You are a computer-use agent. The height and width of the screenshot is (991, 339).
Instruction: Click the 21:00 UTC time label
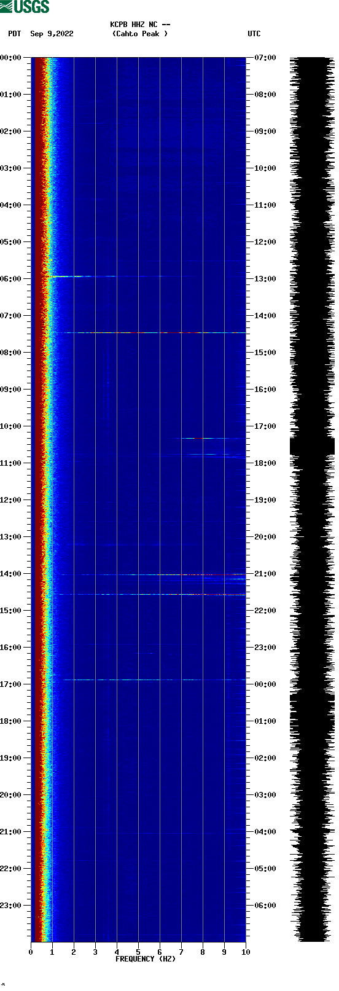265,574
